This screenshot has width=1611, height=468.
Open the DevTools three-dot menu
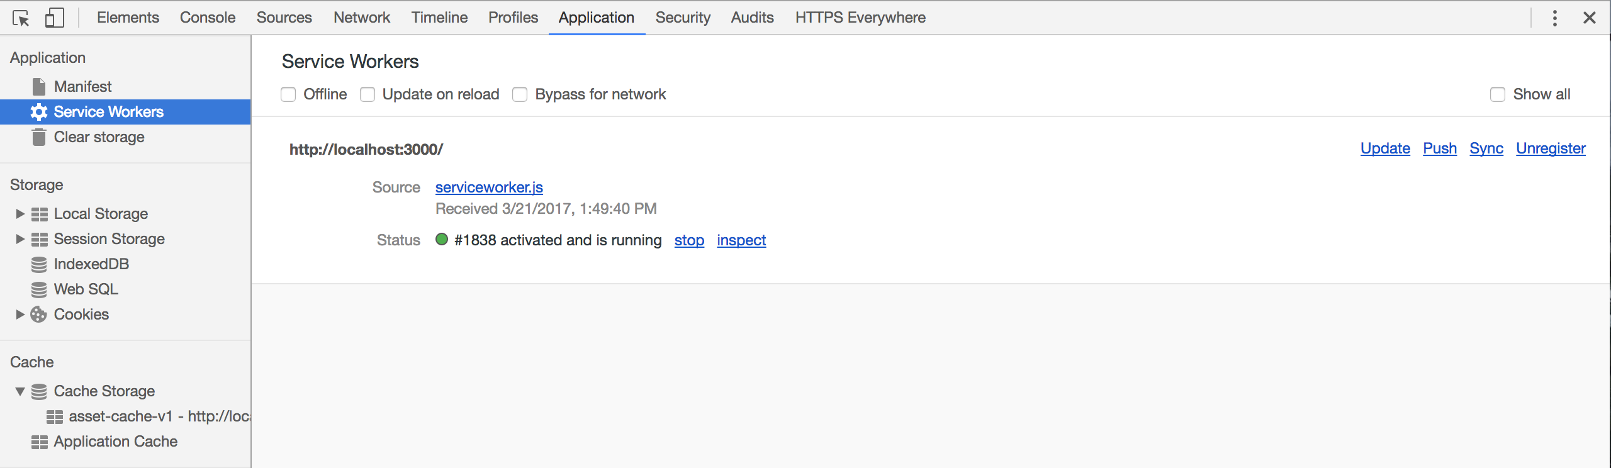[x=1554, y=18]
